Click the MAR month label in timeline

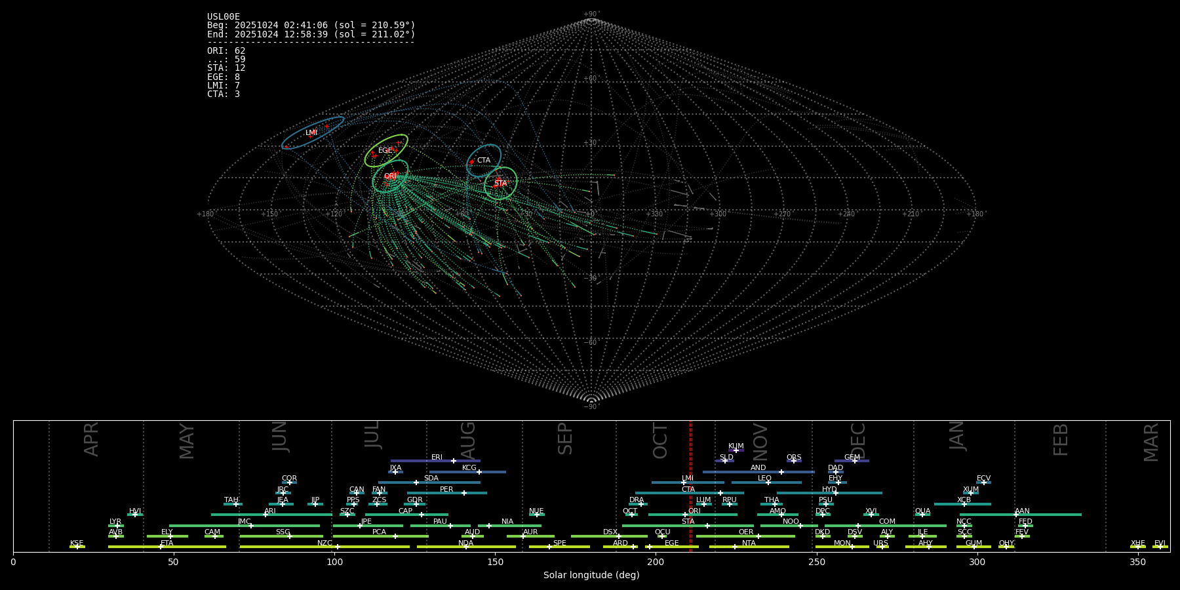[1151, 442]
